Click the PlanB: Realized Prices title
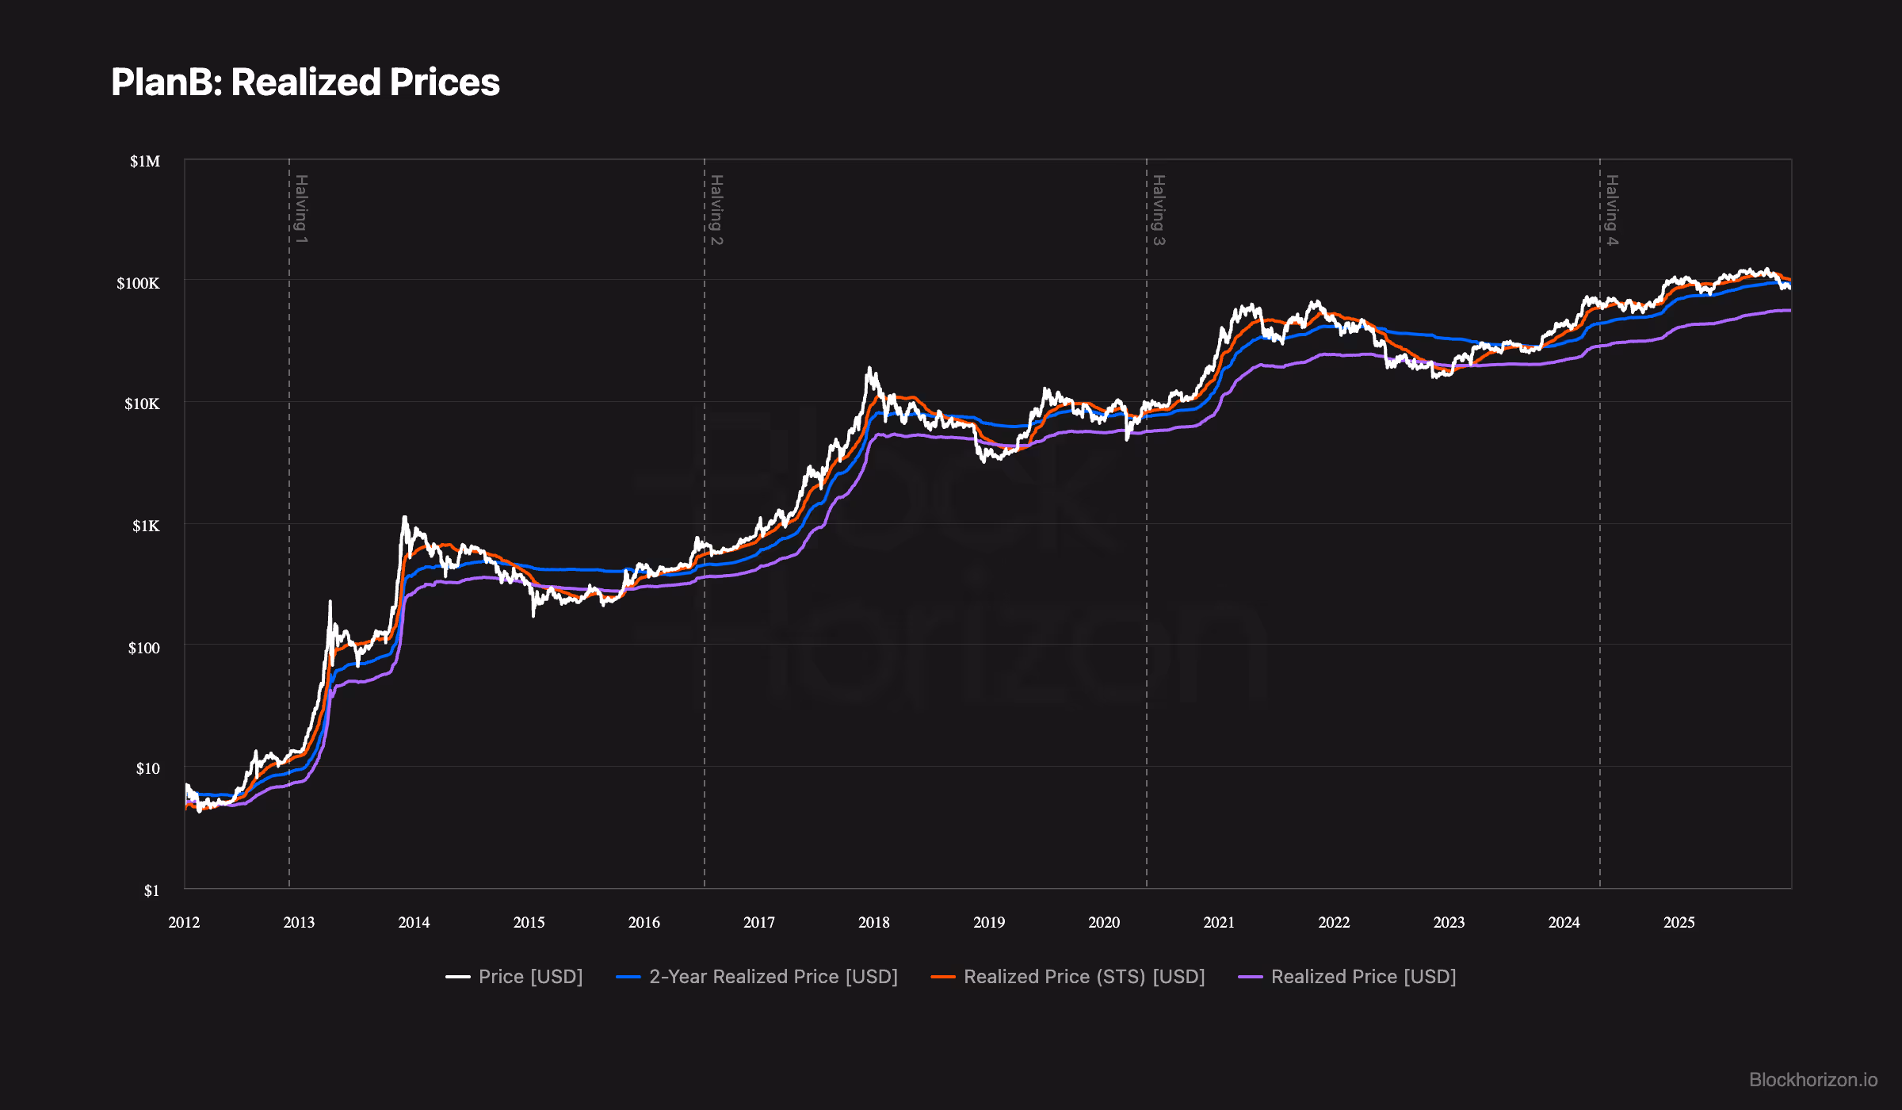This screenshot has width=1902, height=1110. pos(305,82)
